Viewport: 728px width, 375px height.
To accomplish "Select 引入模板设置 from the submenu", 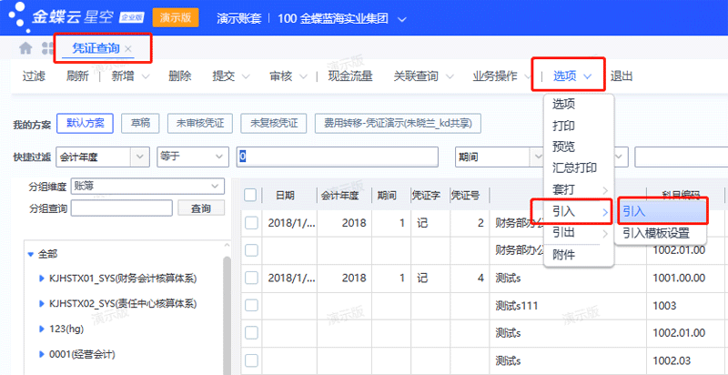I will click(x=662, y=233).
